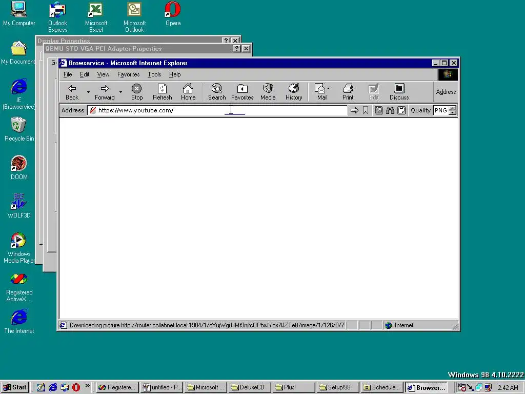
Task: Select the Opera desktop shortcut
Action: coord(173,14)
